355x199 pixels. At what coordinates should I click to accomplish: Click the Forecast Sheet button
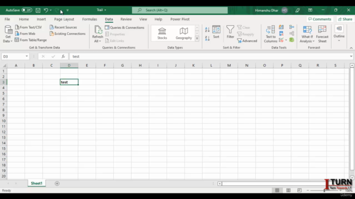click(x=322, y=34)
